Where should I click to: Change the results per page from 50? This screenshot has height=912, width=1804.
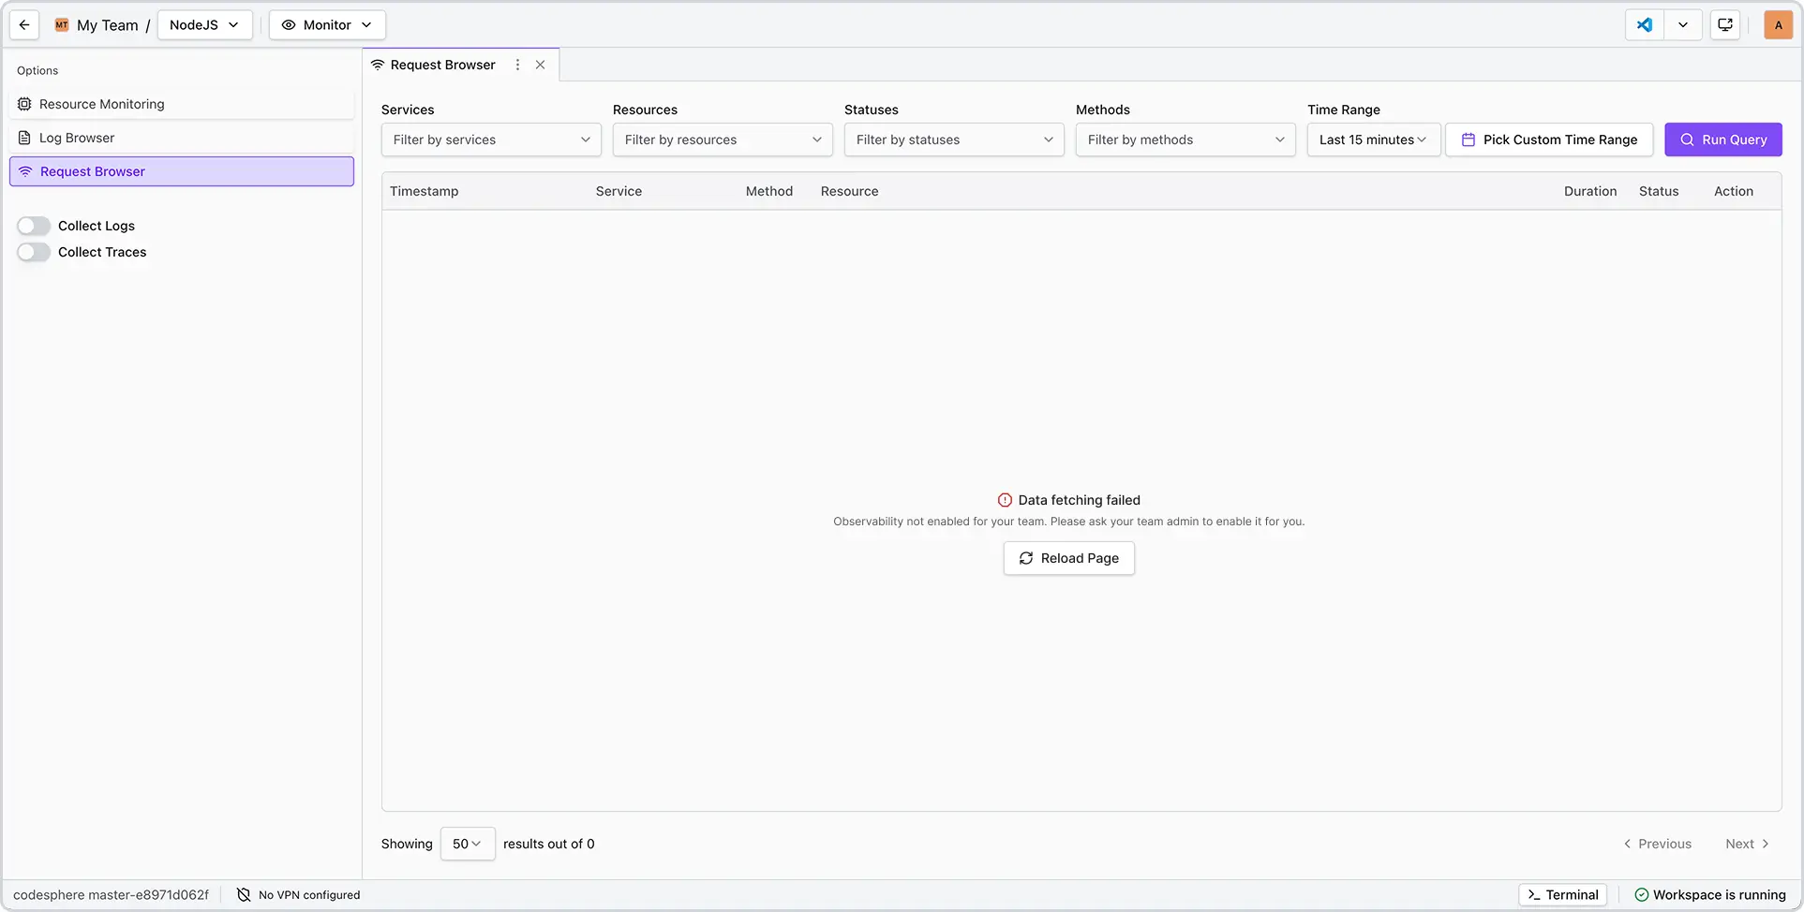(467, 843)
